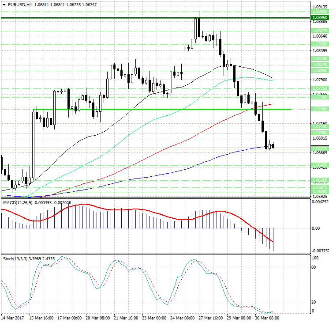Click the current price 1.06725 marker
This screenshot has height=323, width=329.
320,148
